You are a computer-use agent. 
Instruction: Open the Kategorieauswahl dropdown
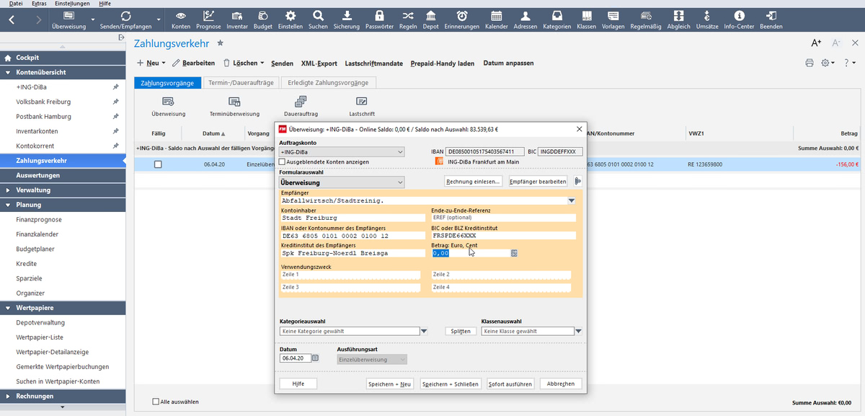[424, 332]
